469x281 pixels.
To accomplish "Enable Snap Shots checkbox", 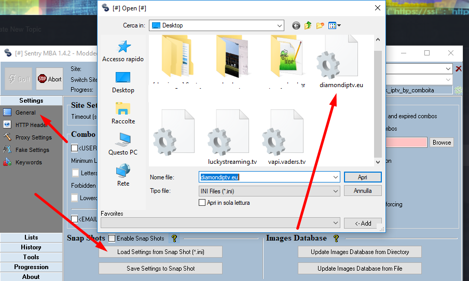I will [112, 238].
